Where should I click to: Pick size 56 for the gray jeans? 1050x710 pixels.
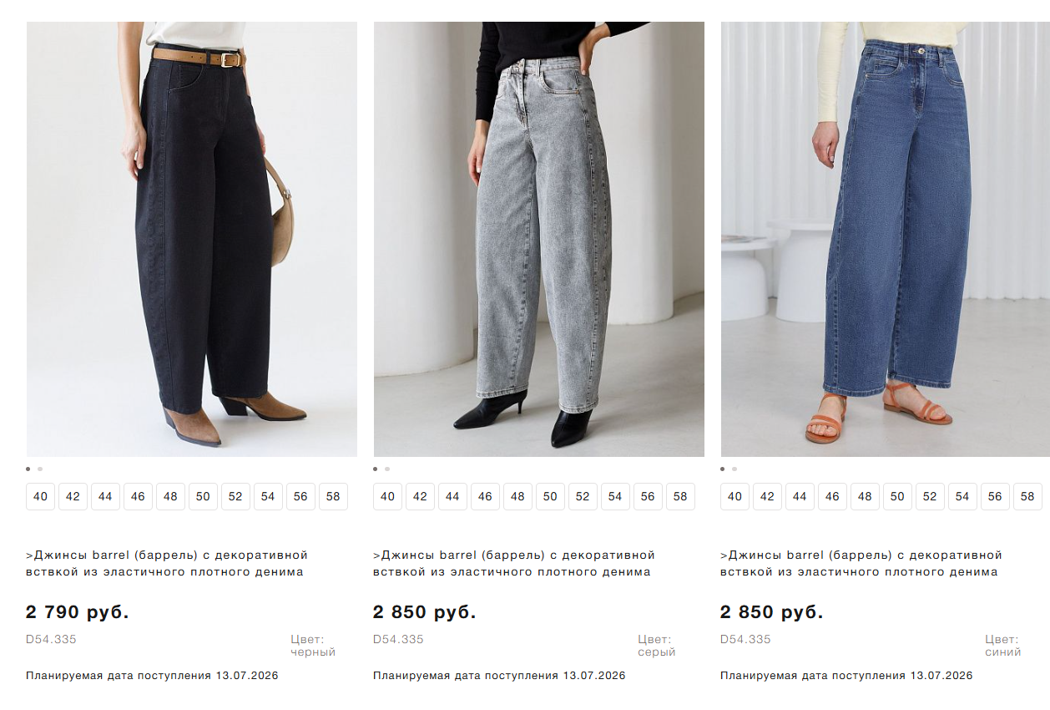pyautogui.click(x=648, y=496)
